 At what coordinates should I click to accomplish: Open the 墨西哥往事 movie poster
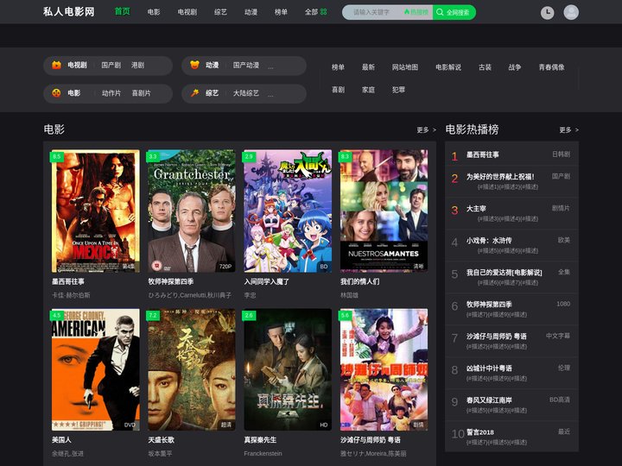click(x=96, y=211)
